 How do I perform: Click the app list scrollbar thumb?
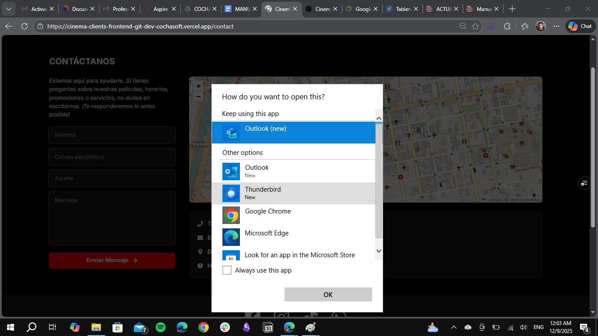379,179
